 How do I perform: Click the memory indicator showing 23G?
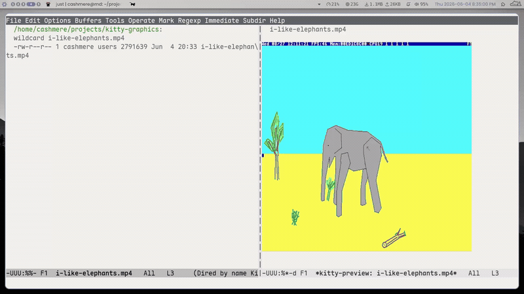352,5
